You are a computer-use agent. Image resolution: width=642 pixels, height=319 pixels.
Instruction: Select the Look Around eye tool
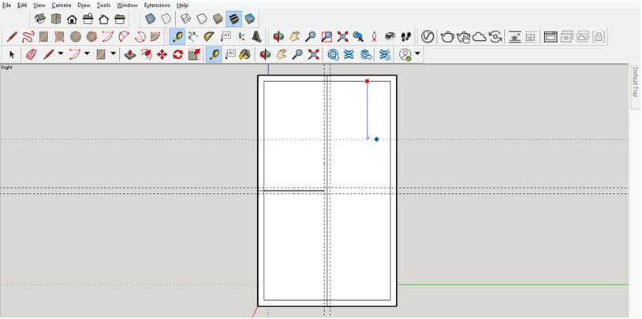(x=390, y=37)
